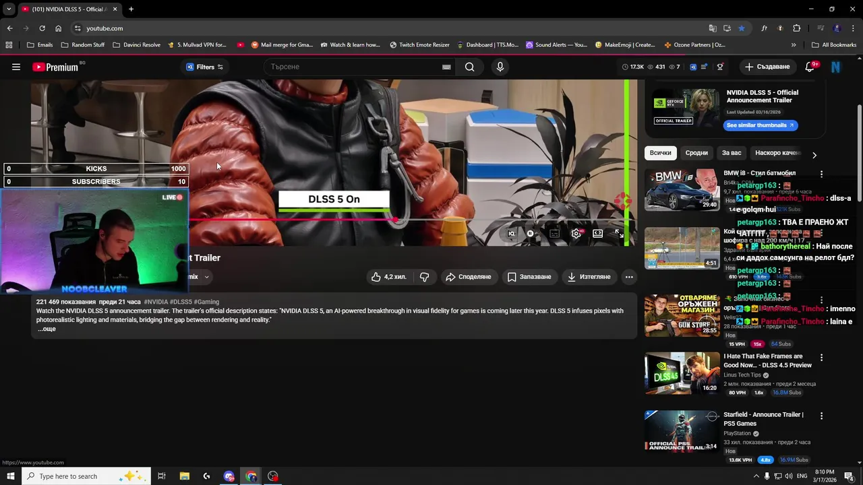This screenshot has height=485, width=863.
Task: Open the Davinci Resolve bookmark folder
Action: [x=136, y=45]
